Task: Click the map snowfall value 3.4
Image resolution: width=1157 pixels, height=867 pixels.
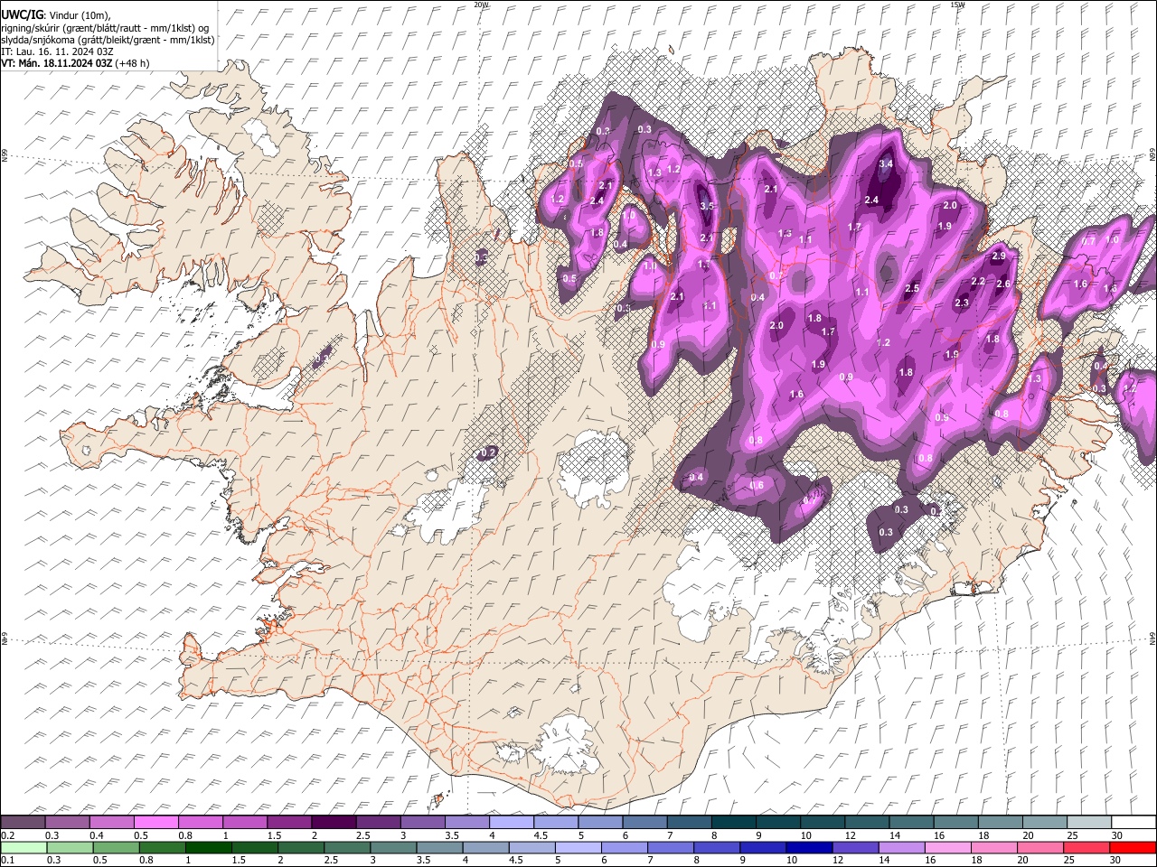Action: click(886, 164)
